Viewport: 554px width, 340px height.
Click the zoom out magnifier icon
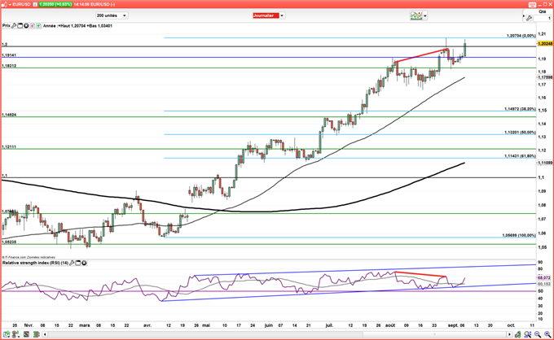point(538,334)
